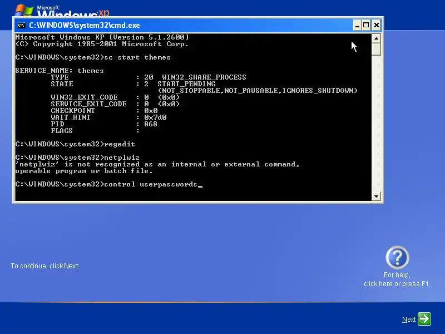
Task: Click the Next label in setup wizard
Action: click(409, 320)
